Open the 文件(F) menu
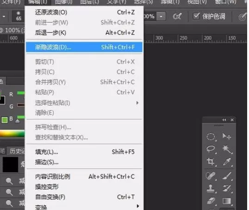 coord(11,2)
